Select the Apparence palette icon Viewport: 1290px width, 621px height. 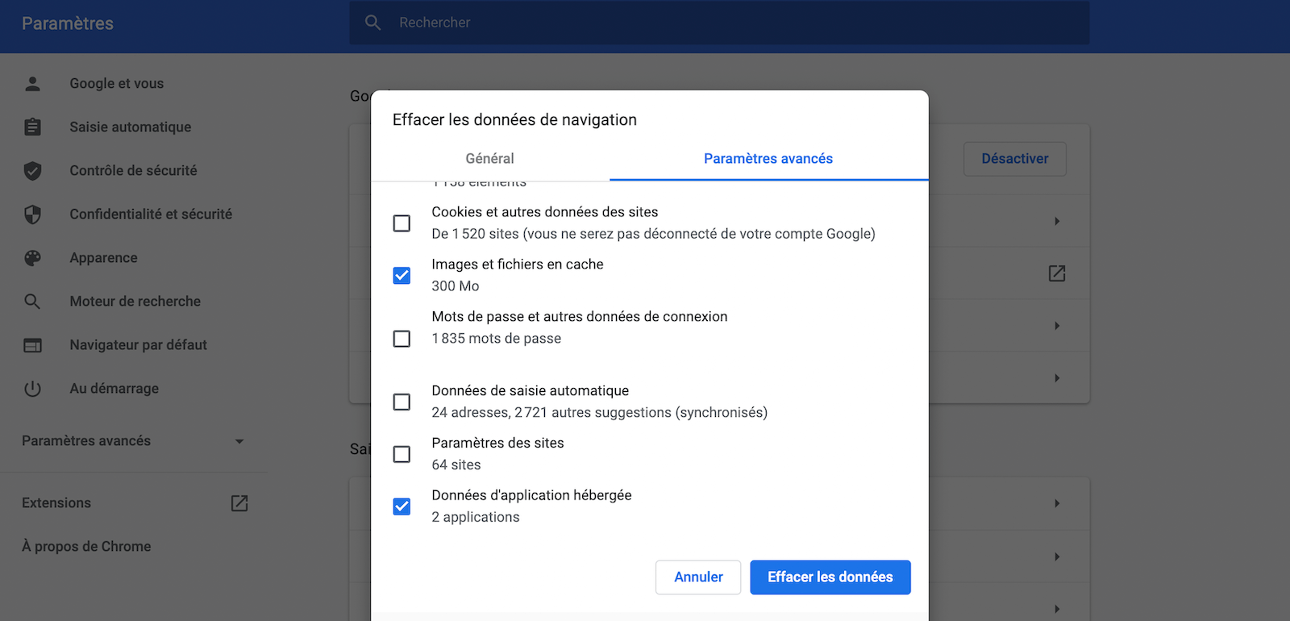[x=32, y=258]
